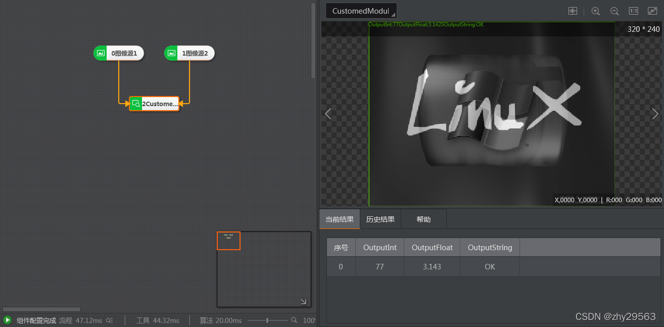The image size is (664, 327).
Task: Click the grid layout icon in image toolbar
Action: [573, 11]
